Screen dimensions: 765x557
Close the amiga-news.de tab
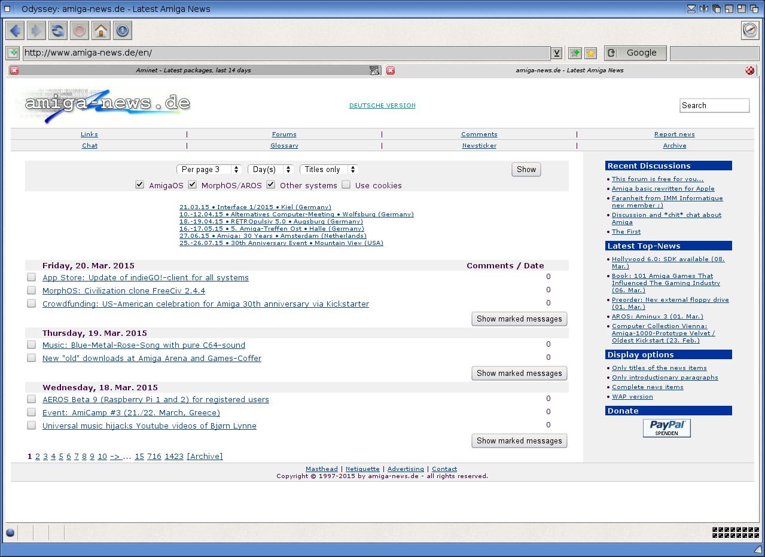click(391, 71)
